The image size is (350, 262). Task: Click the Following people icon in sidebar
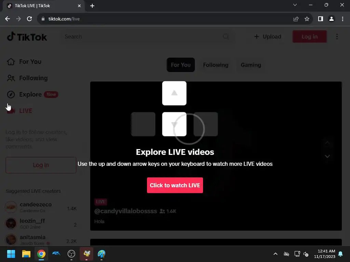click(11, 78)
